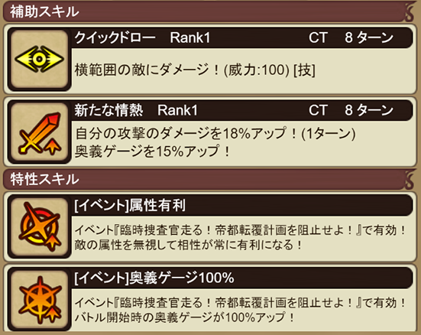Click the swirl ornament on 特性スキル header
This screenshot has height=335, width=421.
(410, 180)
